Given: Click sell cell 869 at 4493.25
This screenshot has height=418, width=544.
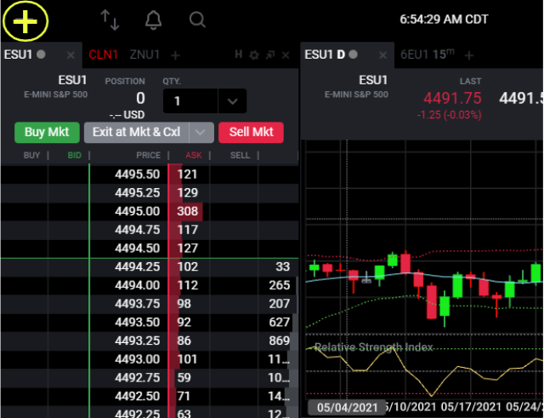Looking at the screenshot, I should pyautogui.click(x=280, y=341).
